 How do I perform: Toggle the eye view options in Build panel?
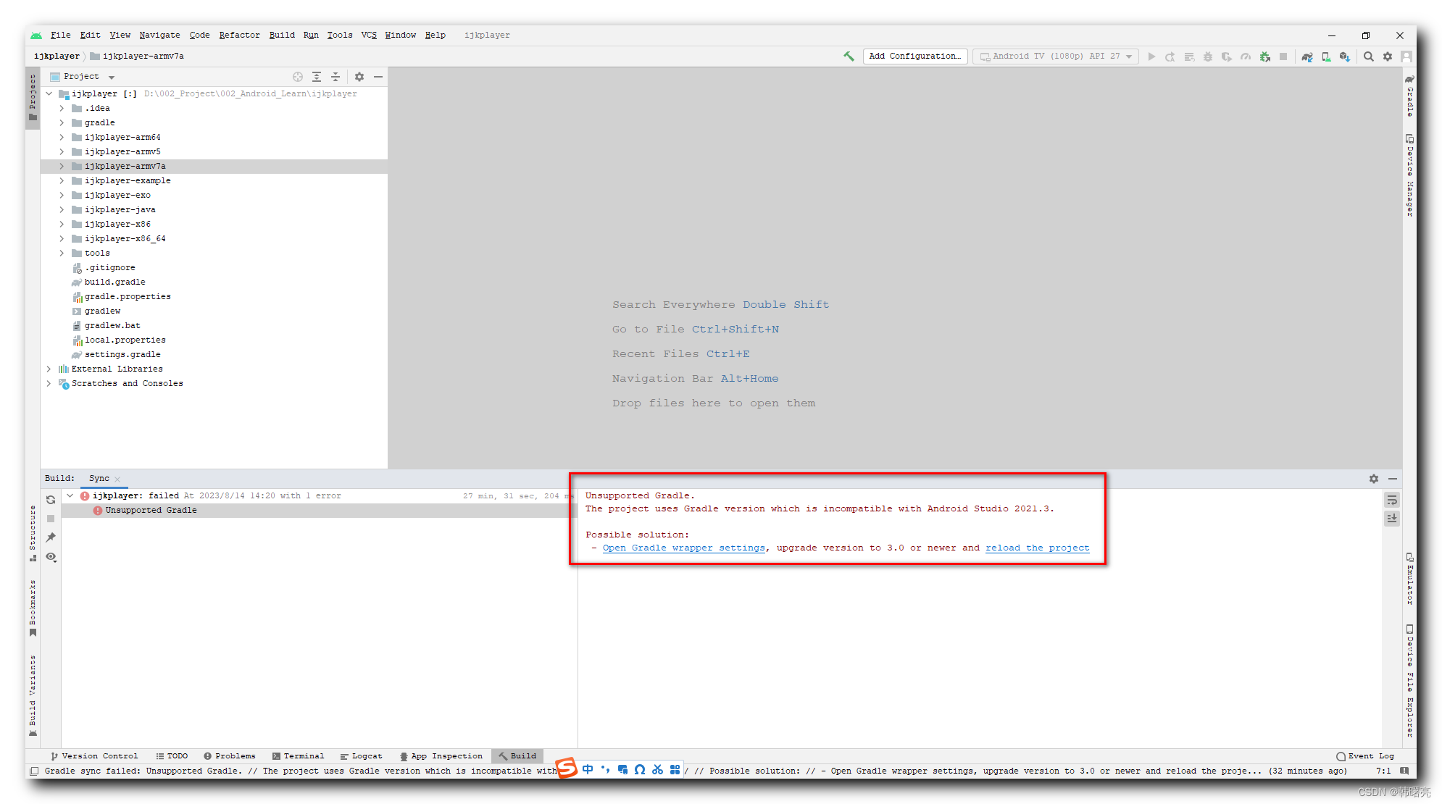click(51, 557)
